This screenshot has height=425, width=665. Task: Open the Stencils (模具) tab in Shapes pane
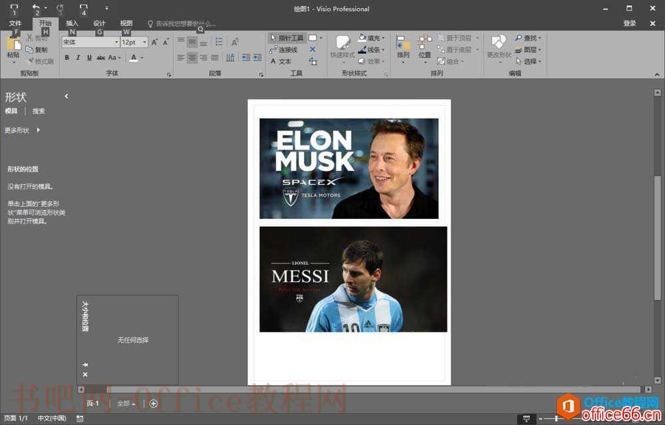click(x=11, y=111)
